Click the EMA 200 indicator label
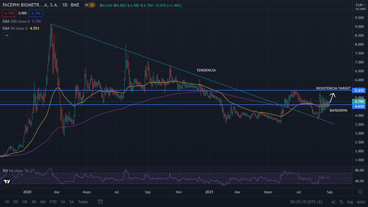The height and width of the screenshot is (207, 368). pyautogui.click(x=16, y=21)
